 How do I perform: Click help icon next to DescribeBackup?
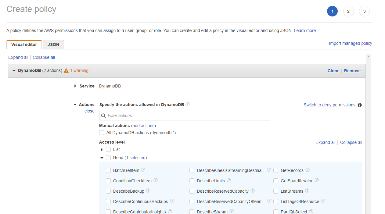coord(148,191)
